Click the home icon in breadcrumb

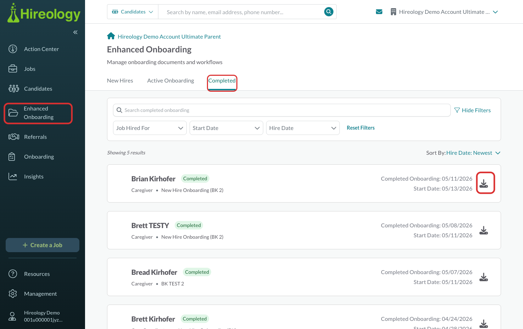[111, 36]
